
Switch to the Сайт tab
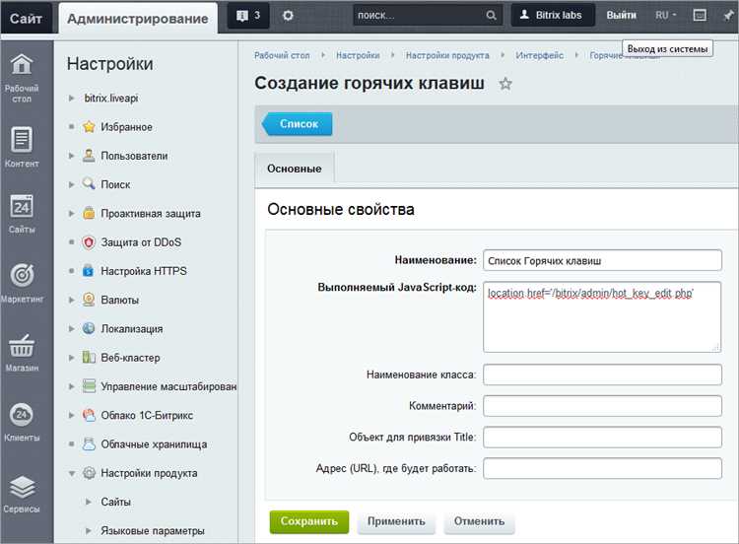click(26, 19)
